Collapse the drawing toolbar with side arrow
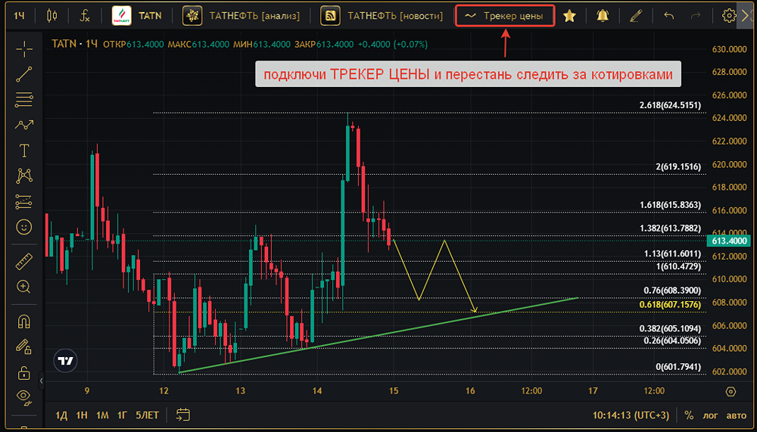 click(41, 381)
